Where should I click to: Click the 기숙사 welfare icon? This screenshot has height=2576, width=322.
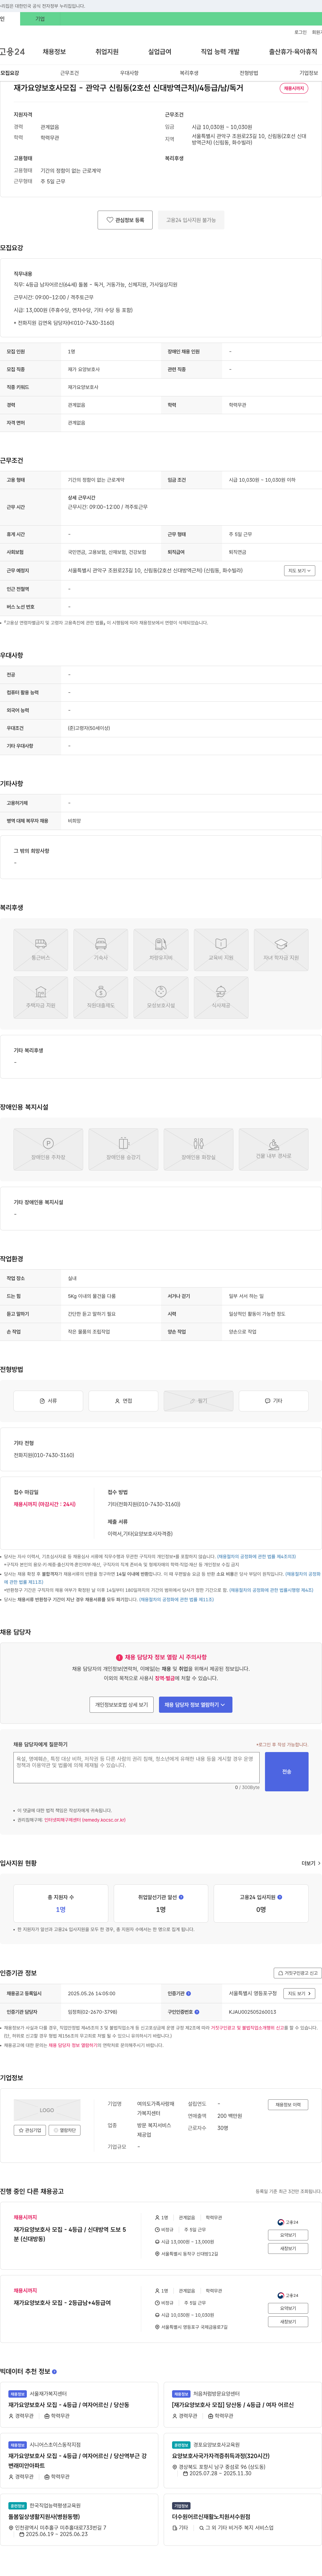point(101,950)
